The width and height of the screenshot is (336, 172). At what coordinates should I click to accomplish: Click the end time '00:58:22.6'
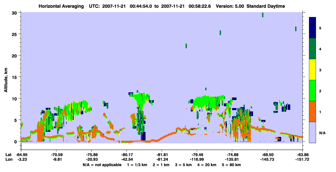[200, 6]
